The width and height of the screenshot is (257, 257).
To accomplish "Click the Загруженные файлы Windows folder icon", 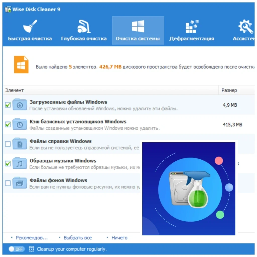I will point(20,104).
